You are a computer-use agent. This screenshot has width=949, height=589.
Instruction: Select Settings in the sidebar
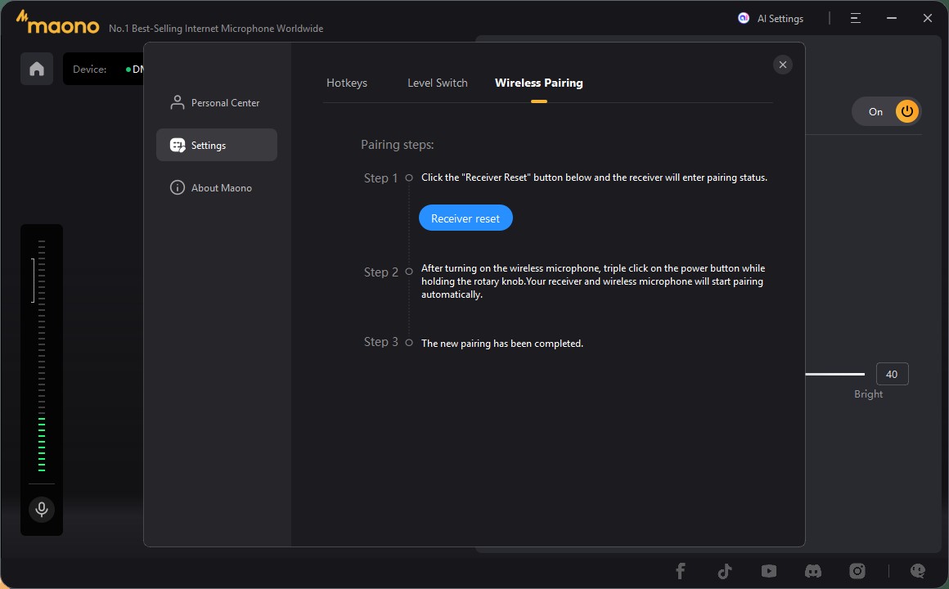point(217,146)
